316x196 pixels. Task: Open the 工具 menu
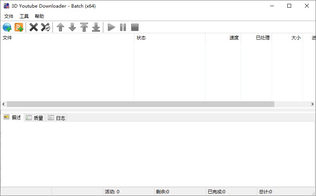tap(24, 16)
